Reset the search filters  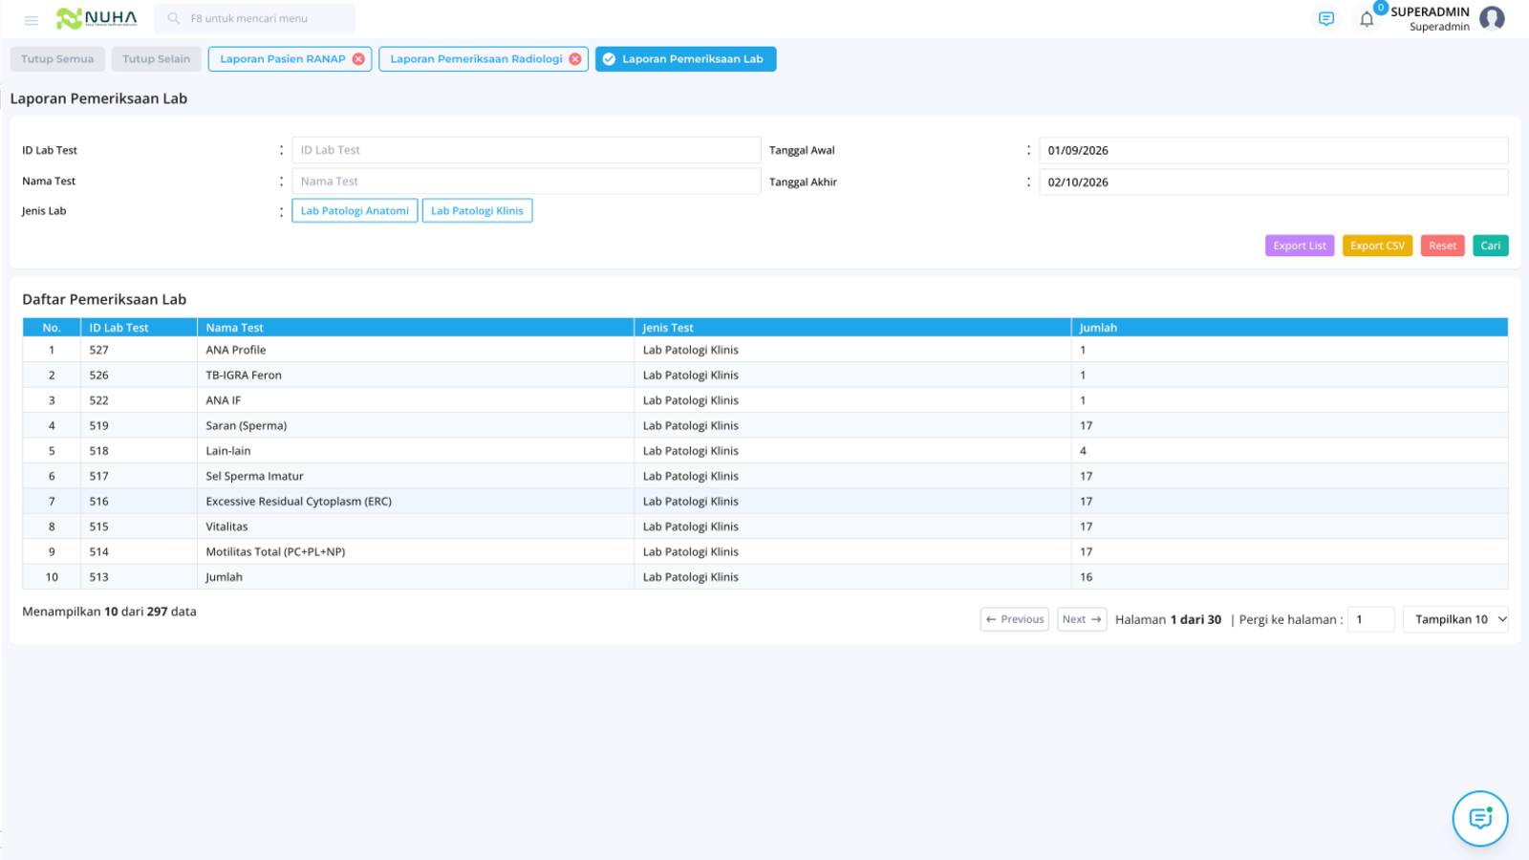click(x=1442, y=246)
